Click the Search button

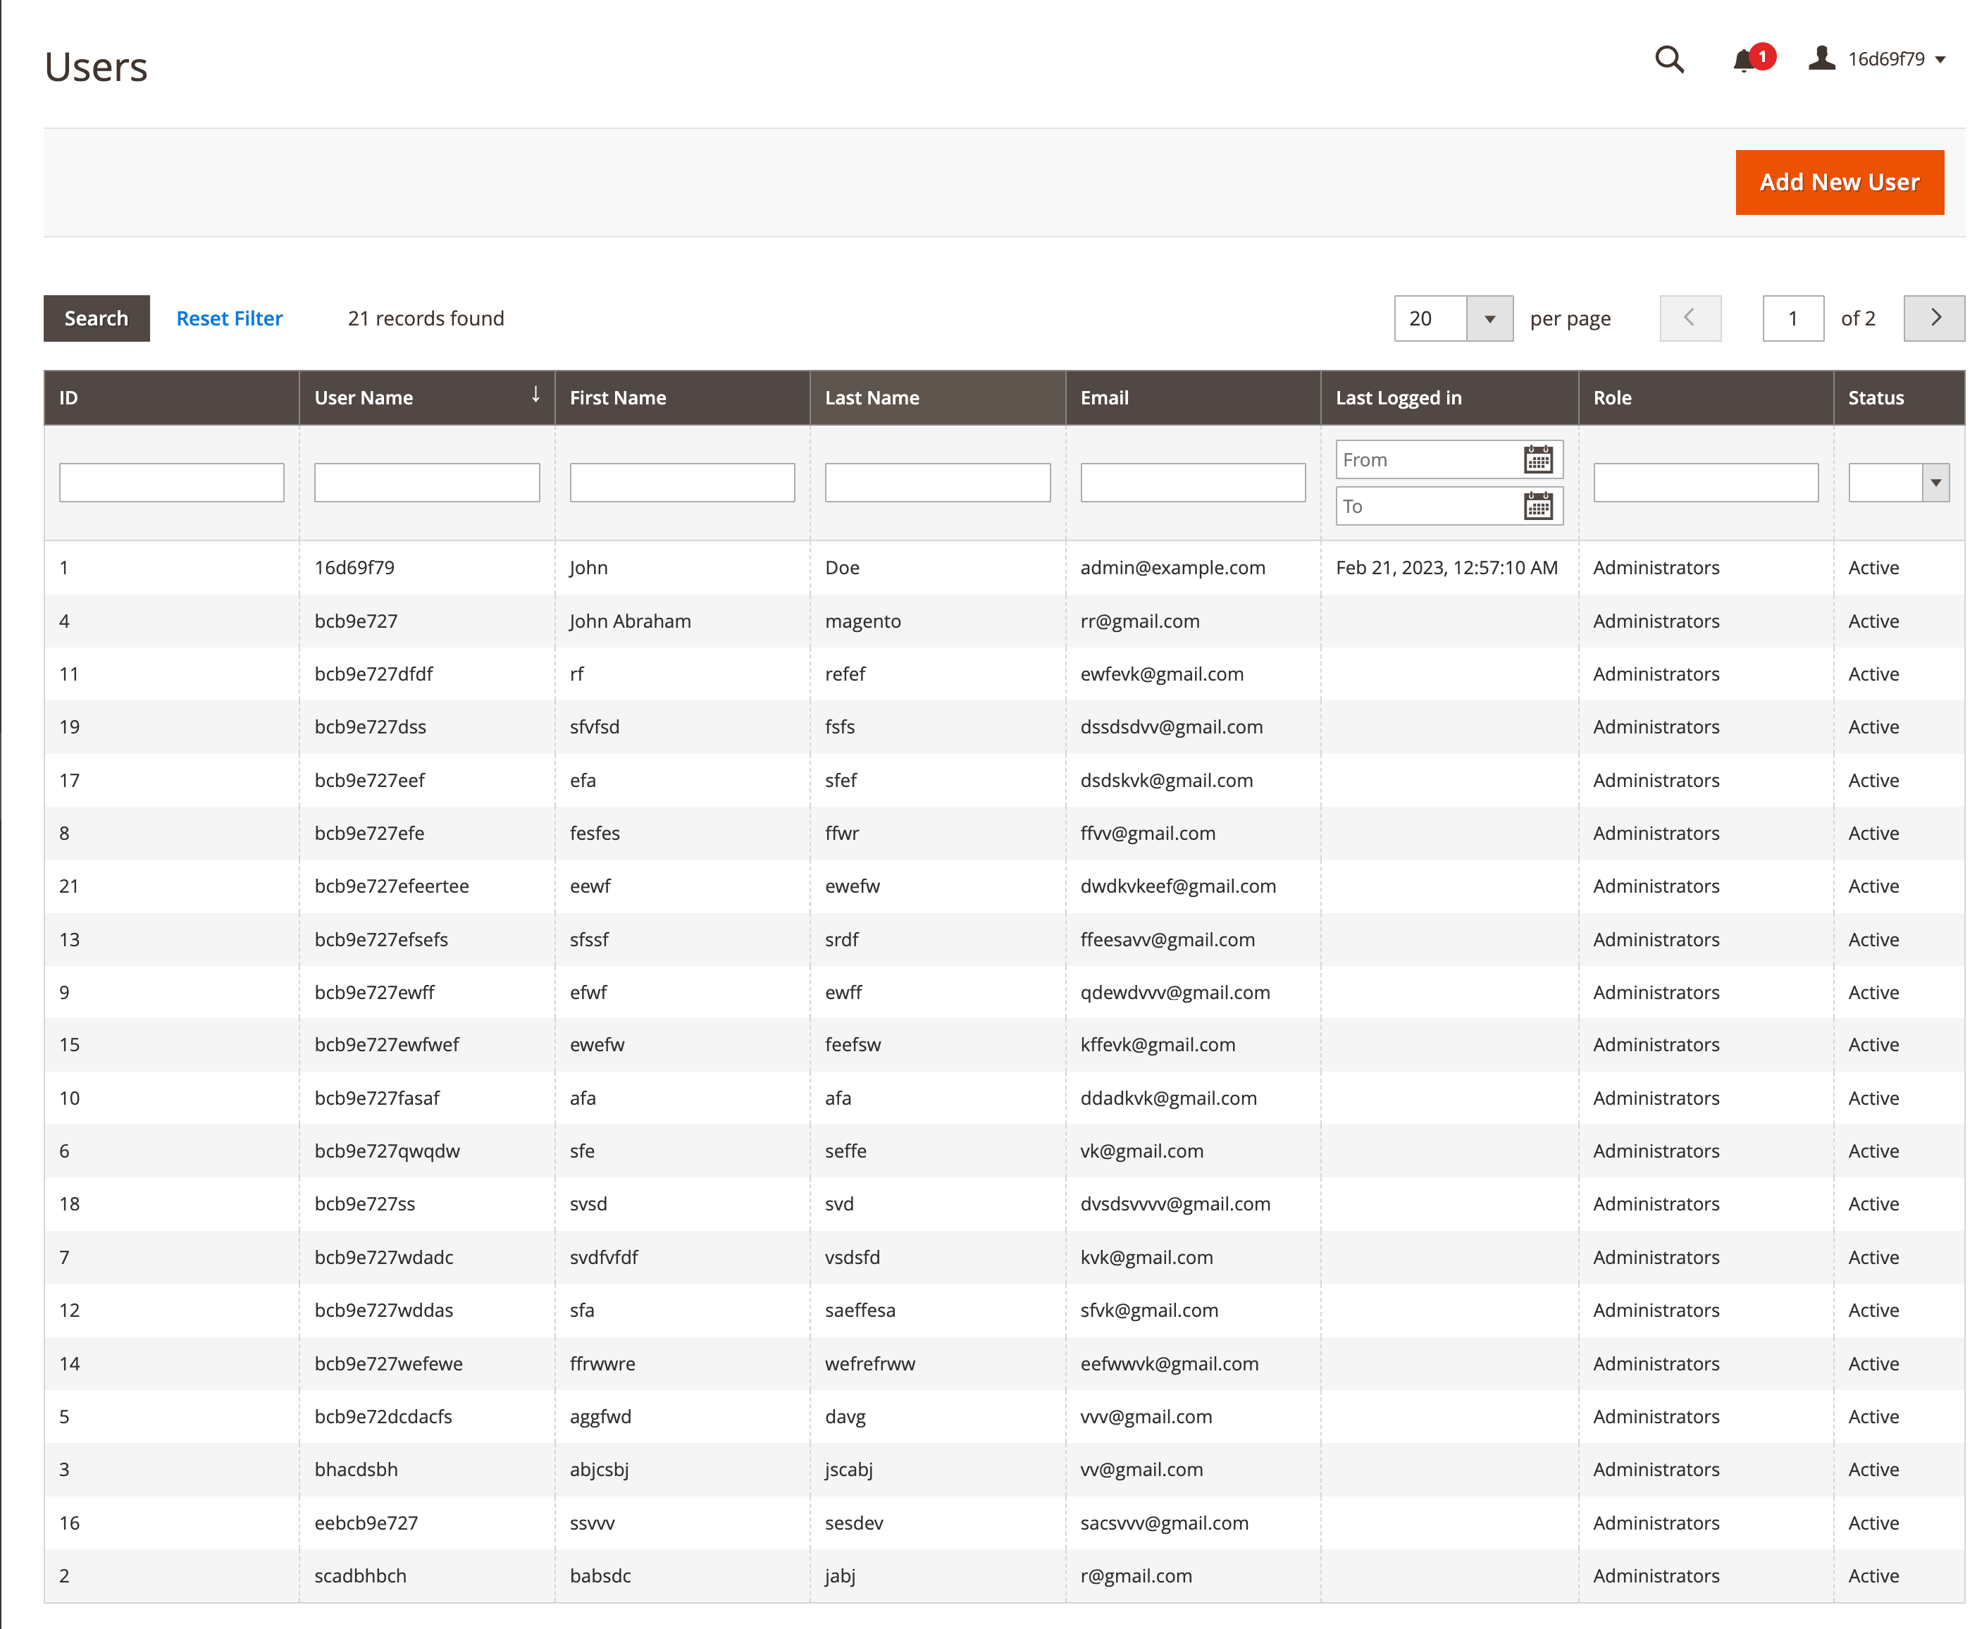[96, 318]
